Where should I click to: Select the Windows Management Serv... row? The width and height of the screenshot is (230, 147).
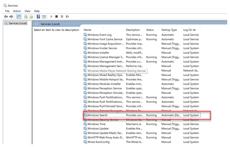[142, 66]
